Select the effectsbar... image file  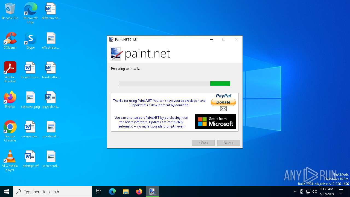click(x=51, y=41)
